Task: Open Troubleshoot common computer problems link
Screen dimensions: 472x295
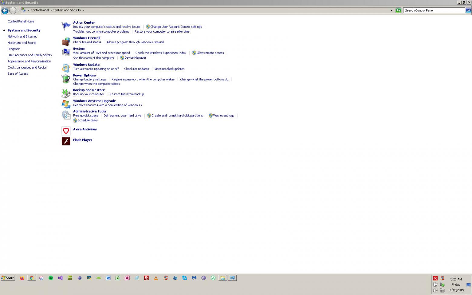Action: tap(101, 32)
